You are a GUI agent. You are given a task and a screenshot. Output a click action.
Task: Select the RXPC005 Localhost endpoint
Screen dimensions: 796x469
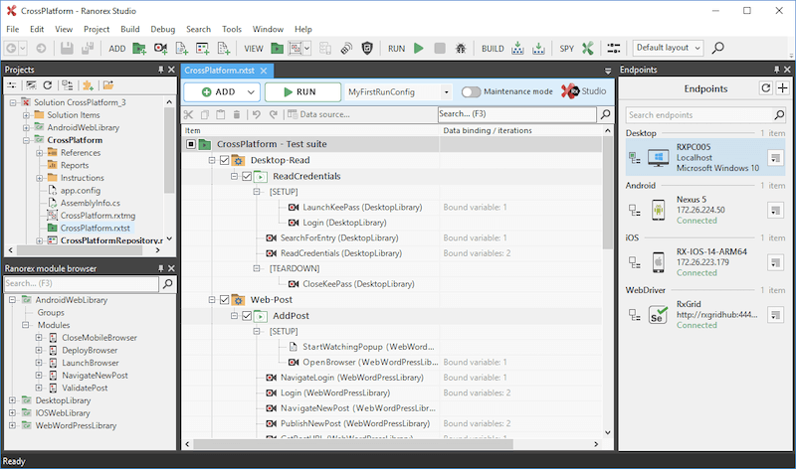pyautogui.click(x=705, y=158)
